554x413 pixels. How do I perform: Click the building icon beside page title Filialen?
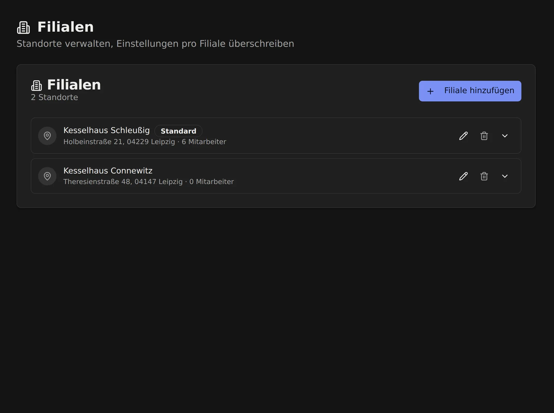point(23,27)
